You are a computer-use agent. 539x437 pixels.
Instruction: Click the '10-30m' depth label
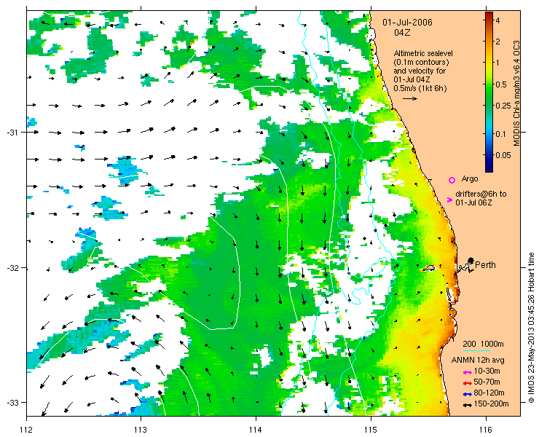(487, 371)
